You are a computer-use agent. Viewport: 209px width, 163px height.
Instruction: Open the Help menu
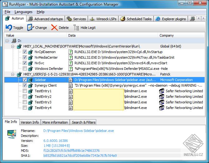point(40,12)
